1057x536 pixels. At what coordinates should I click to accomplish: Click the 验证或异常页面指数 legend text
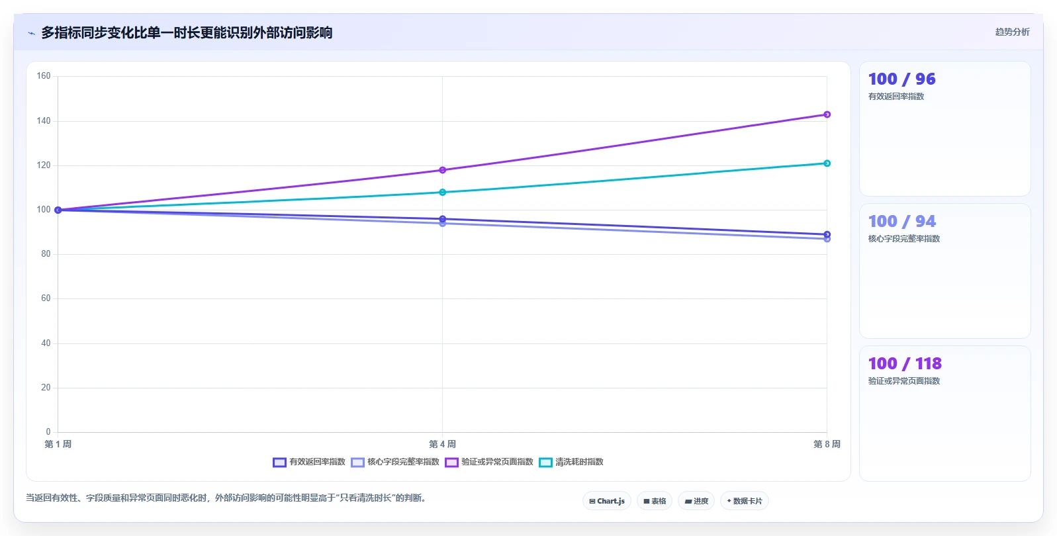(497, 462)
